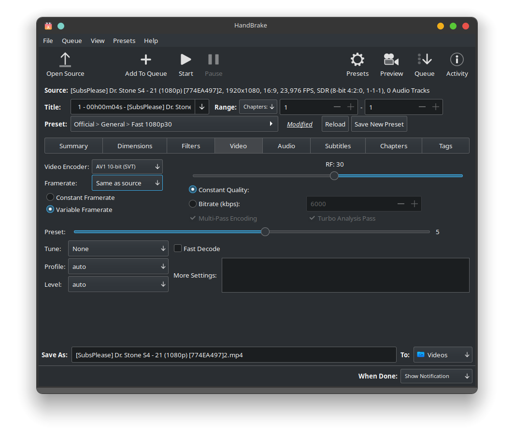Viewport: 514px width, 435px height.
Task: Switch to the Summary tab
Action: pyautogui.click(x=73, y=146)
